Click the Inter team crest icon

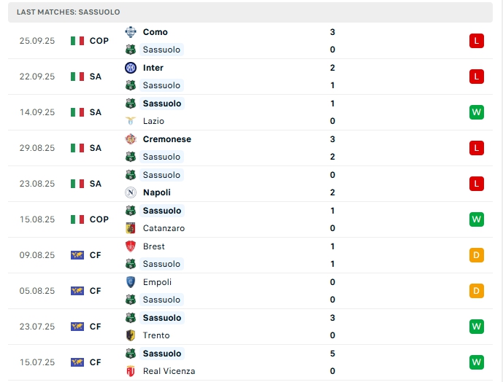[131, 68]
